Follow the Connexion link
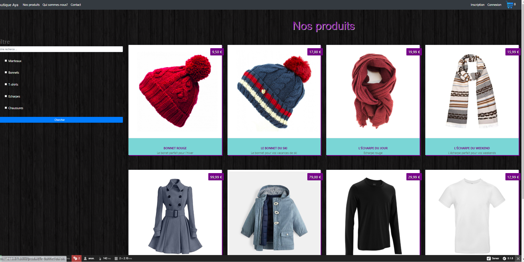Viewport: 524px width, 262px height. 494,5
